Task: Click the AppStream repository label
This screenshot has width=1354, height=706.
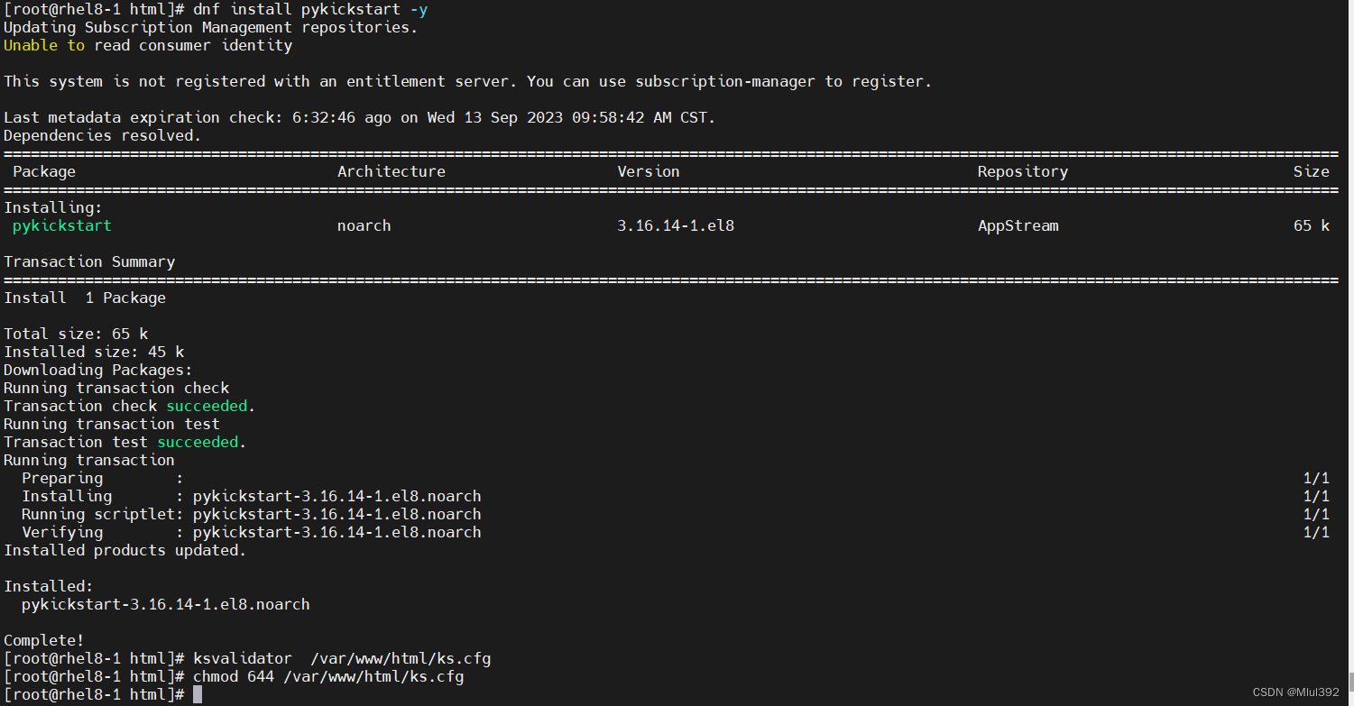Action: pos(1018,225)
